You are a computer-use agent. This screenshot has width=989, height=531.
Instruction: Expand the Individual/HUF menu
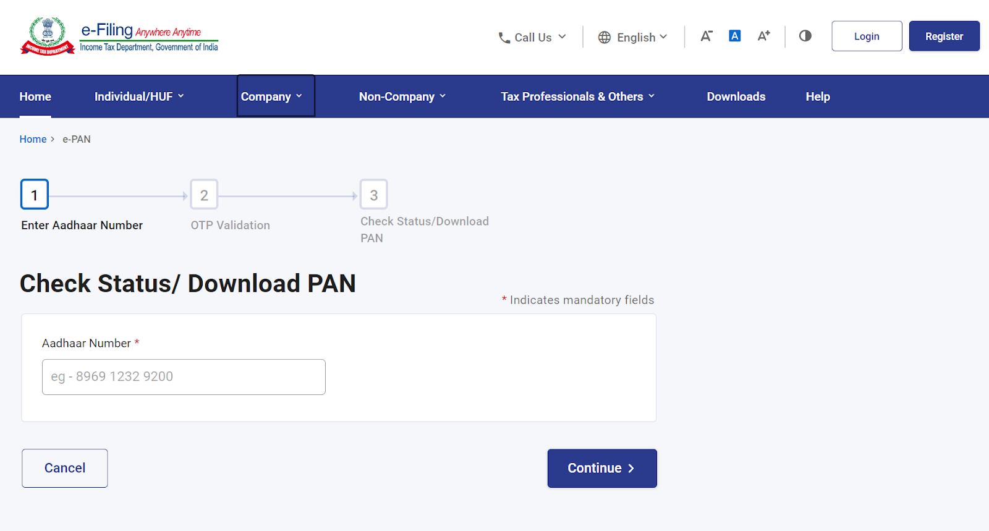[x=139, y=96]
